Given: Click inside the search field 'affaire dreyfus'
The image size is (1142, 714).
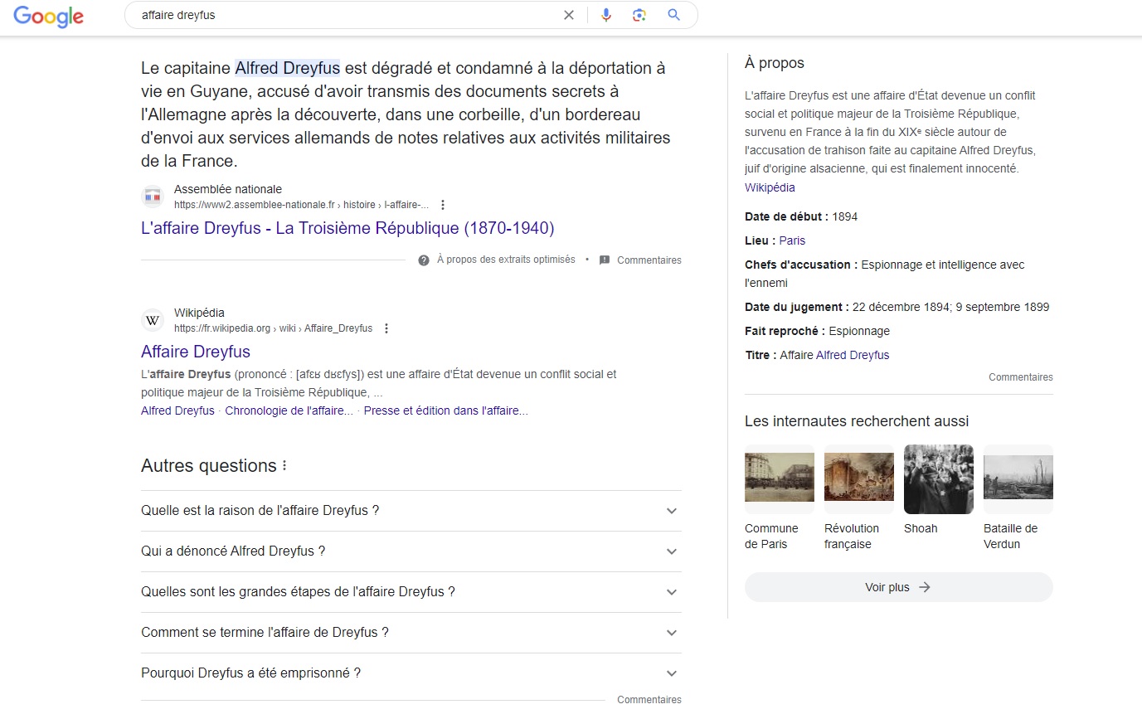Looking at the screenshot, I should click(x=348, y=15).
